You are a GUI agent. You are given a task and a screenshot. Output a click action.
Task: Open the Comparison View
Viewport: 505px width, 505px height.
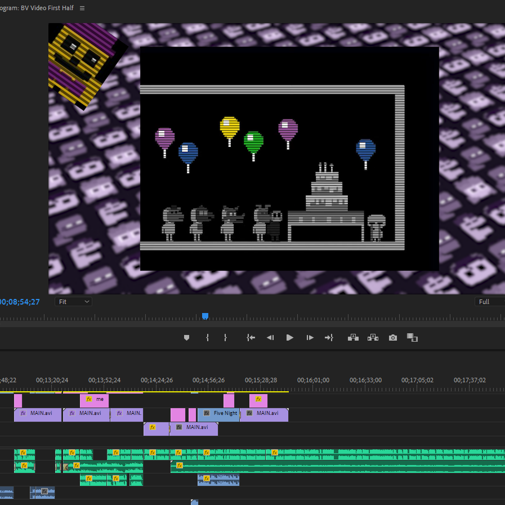click(413, 338)
